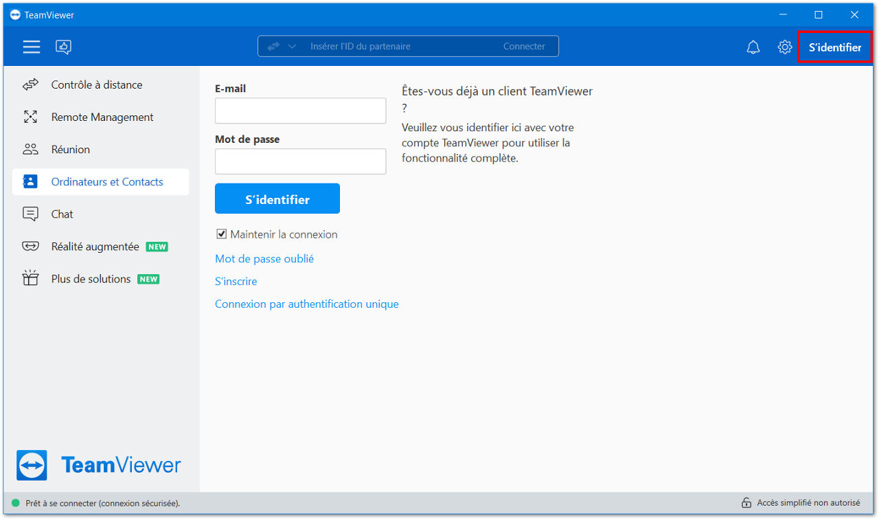Focus the Mot de passe field
The width and height of the screenshot is (879, 520).
click(x=301, y=161)
